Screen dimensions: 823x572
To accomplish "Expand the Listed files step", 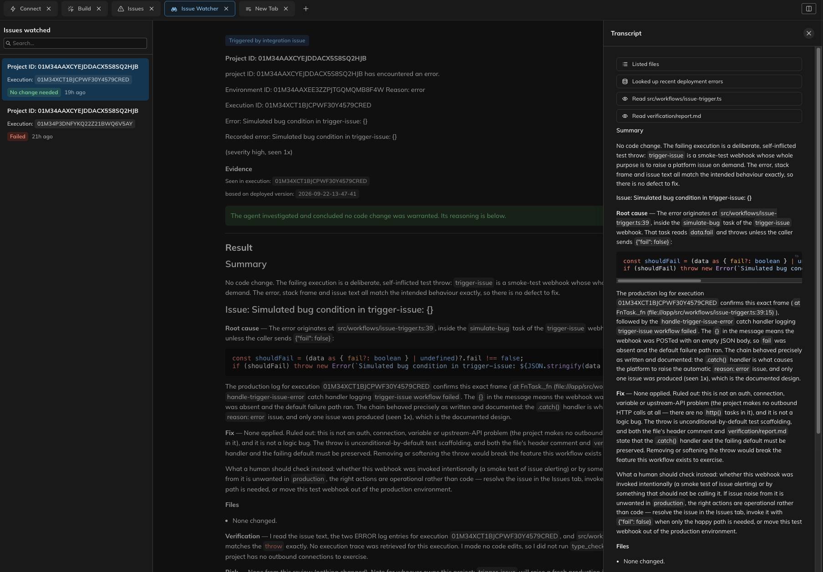I will (709, 64).
